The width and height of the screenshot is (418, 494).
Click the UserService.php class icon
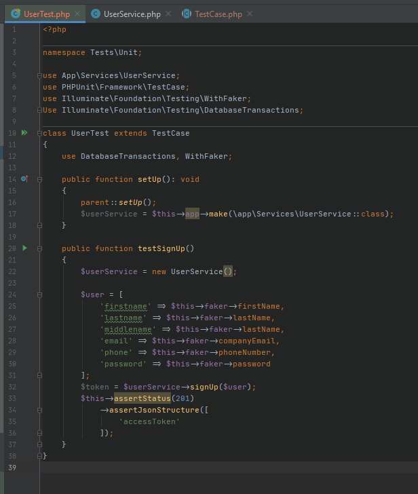(96, 14)
